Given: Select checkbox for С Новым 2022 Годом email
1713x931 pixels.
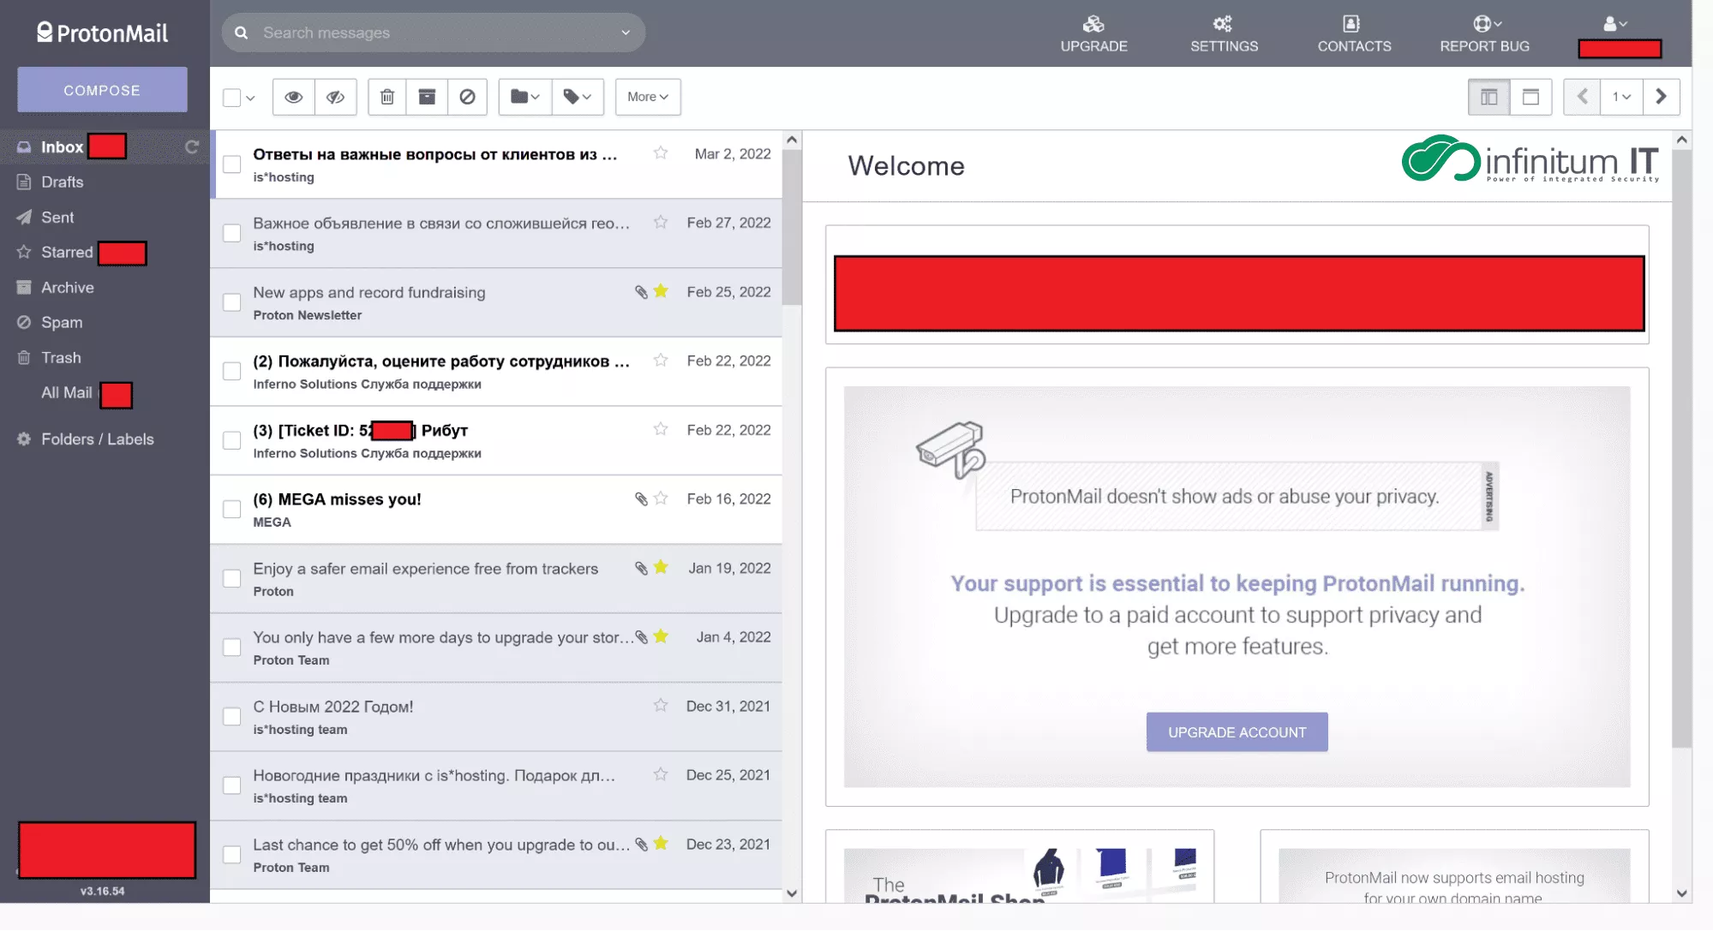Looking at the screenshot, I should [x=231, y=717].
